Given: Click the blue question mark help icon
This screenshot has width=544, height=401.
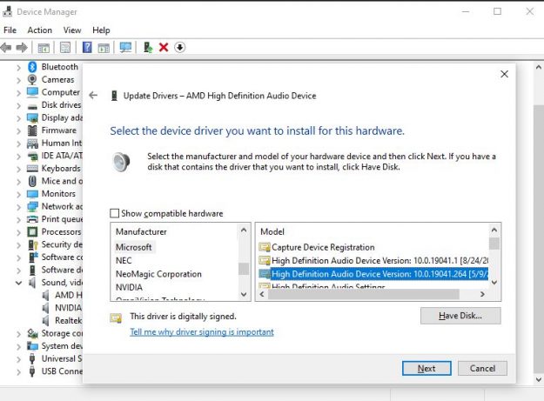Looking at the screenshot, I should pos(87,47).
